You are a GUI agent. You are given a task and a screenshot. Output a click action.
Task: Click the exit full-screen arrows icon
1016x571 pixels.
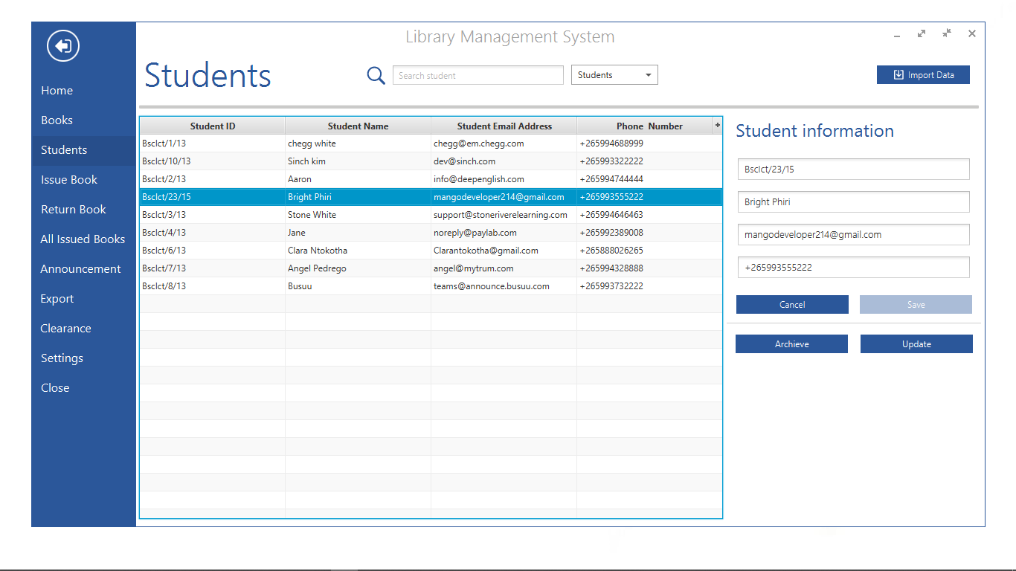(x=946, y=33)
